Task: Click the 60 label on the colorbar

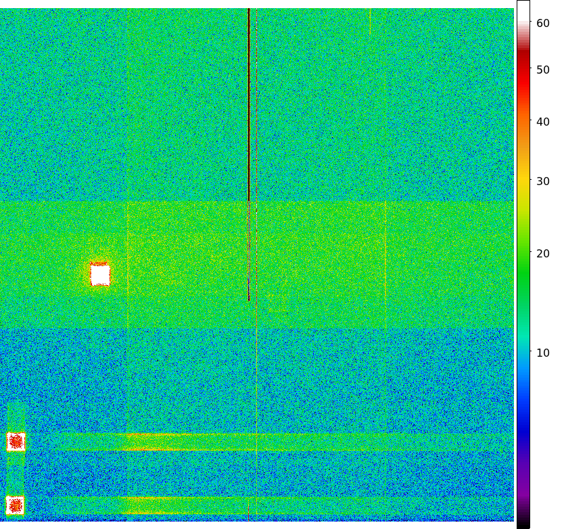Action: click(x=542, y=24)
